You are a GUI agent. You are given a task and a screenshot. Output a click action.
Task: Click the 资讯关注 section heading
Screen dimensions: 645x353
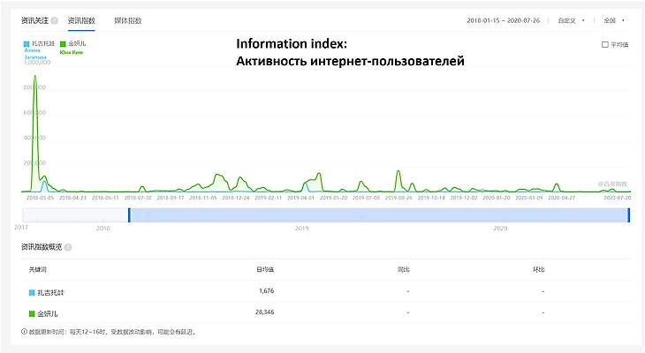coord(35,20)
